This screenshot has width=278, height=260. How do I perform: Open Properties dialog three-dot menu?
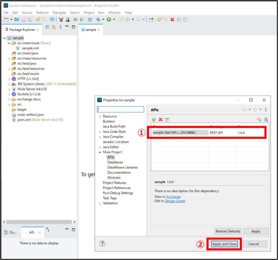point(266,110)
